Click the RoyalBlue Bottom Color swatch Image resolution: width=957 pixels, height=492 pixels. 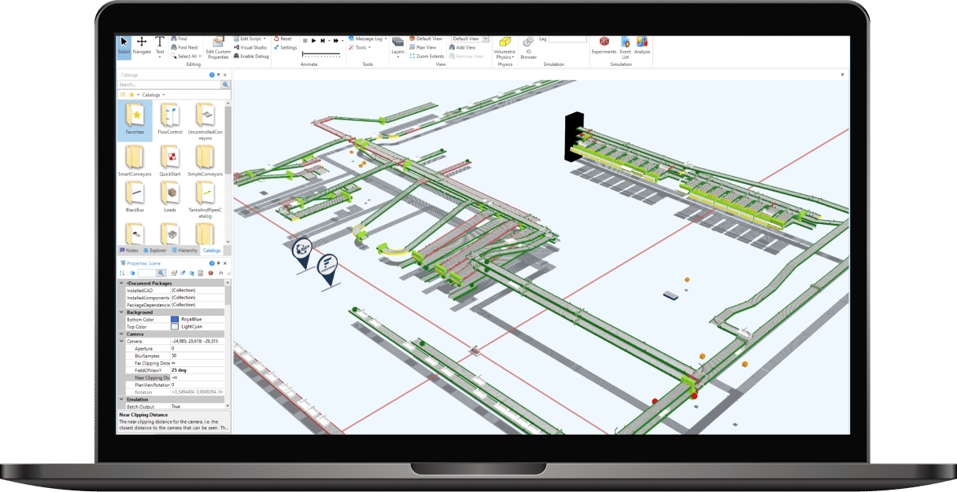[x=175, y=320]
